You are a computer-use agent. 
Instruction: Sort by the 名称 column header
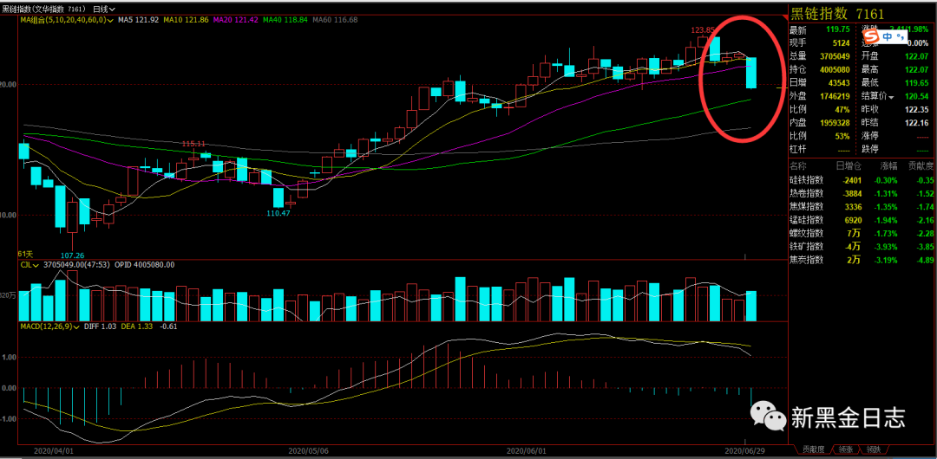click(797, 165)
